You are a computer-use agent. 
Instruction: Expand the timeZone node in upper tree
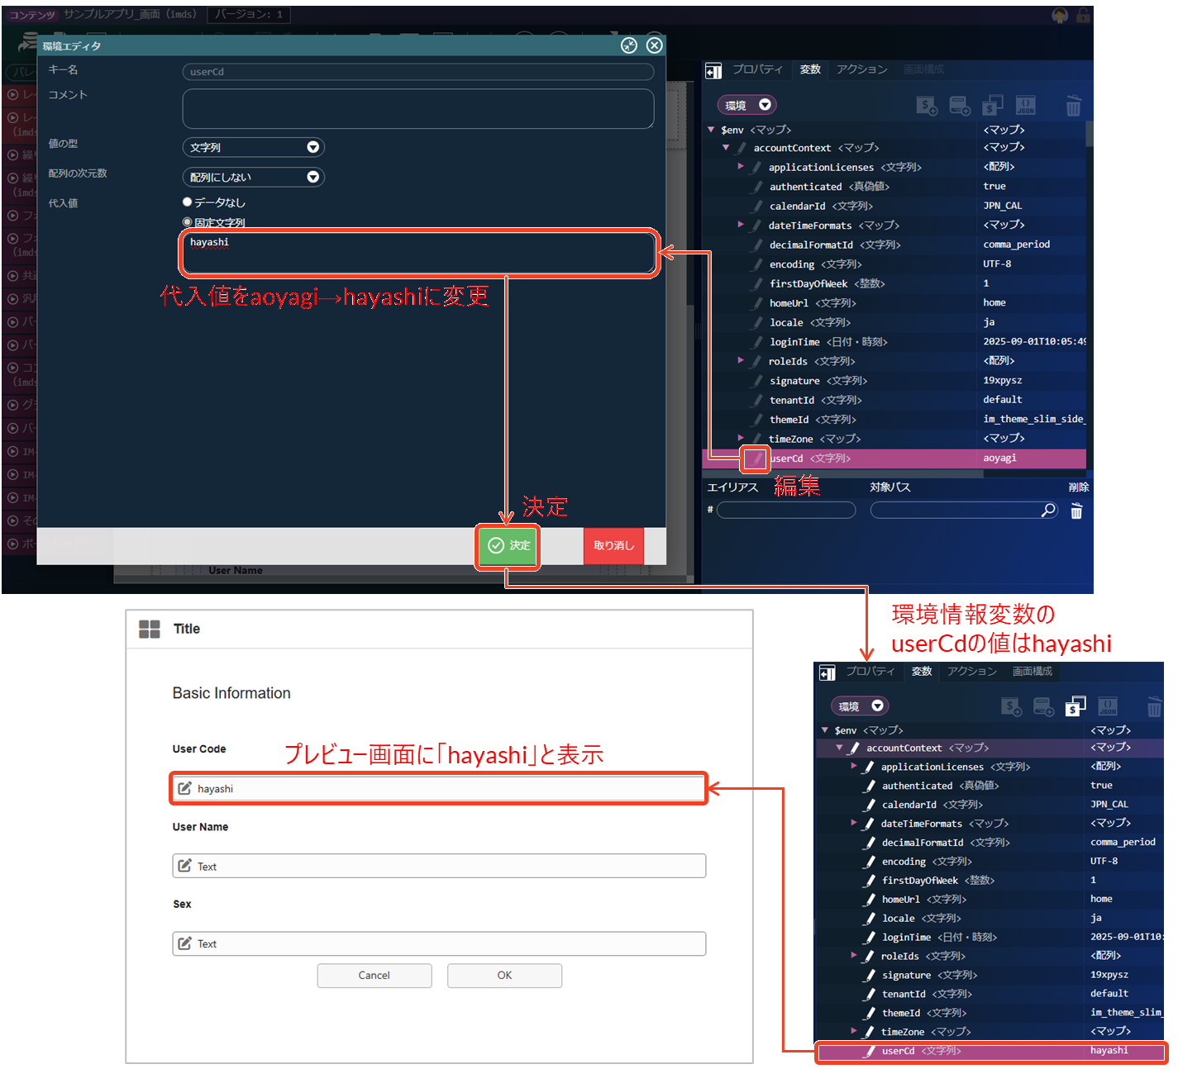[x=741, y=439]
